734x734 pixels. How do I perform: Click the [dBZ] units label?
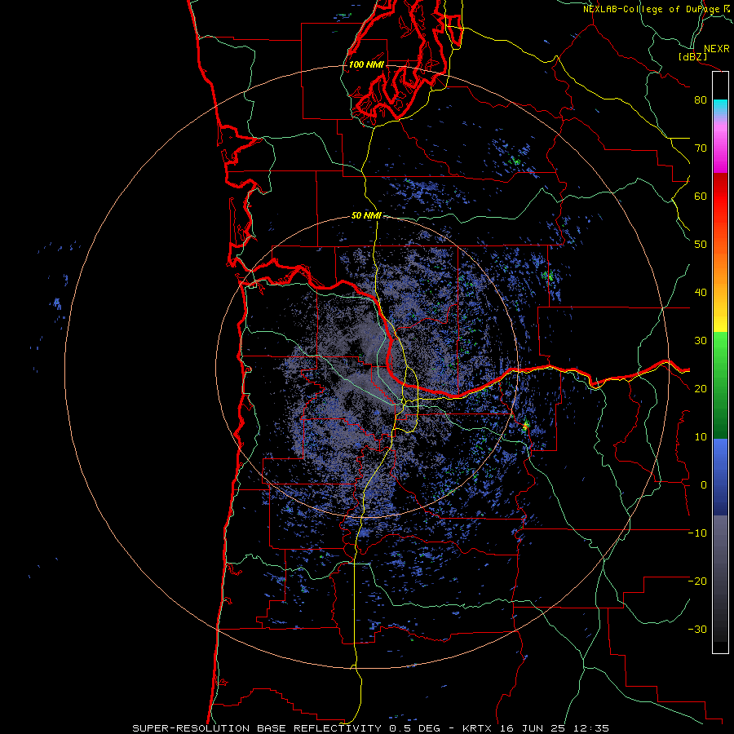click(692, 57)
